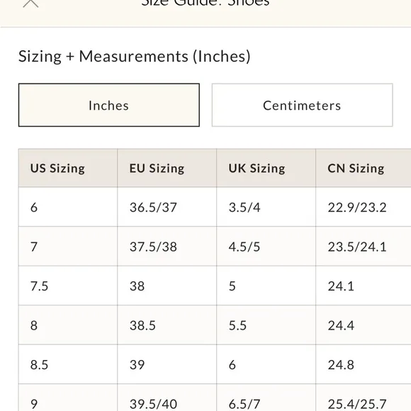Click the EU Sizing column header
Screen dimensions: 411x411
[167, 168]
